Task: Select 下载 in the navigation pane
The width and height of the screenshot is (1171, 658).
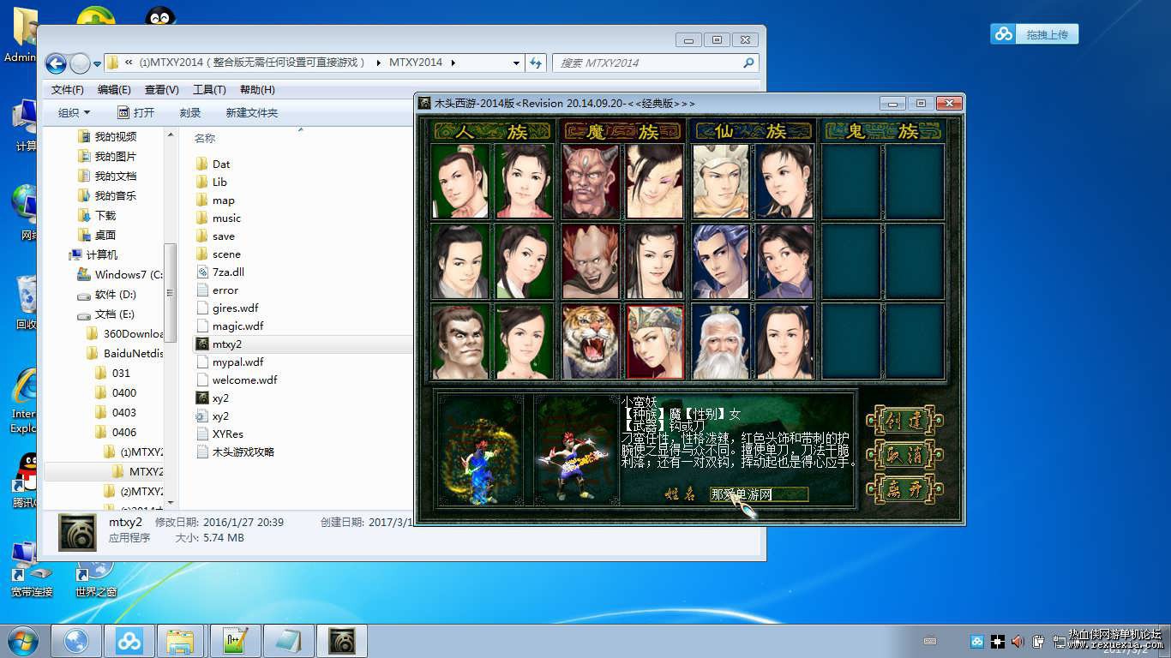Action: (x=97, y=215)
